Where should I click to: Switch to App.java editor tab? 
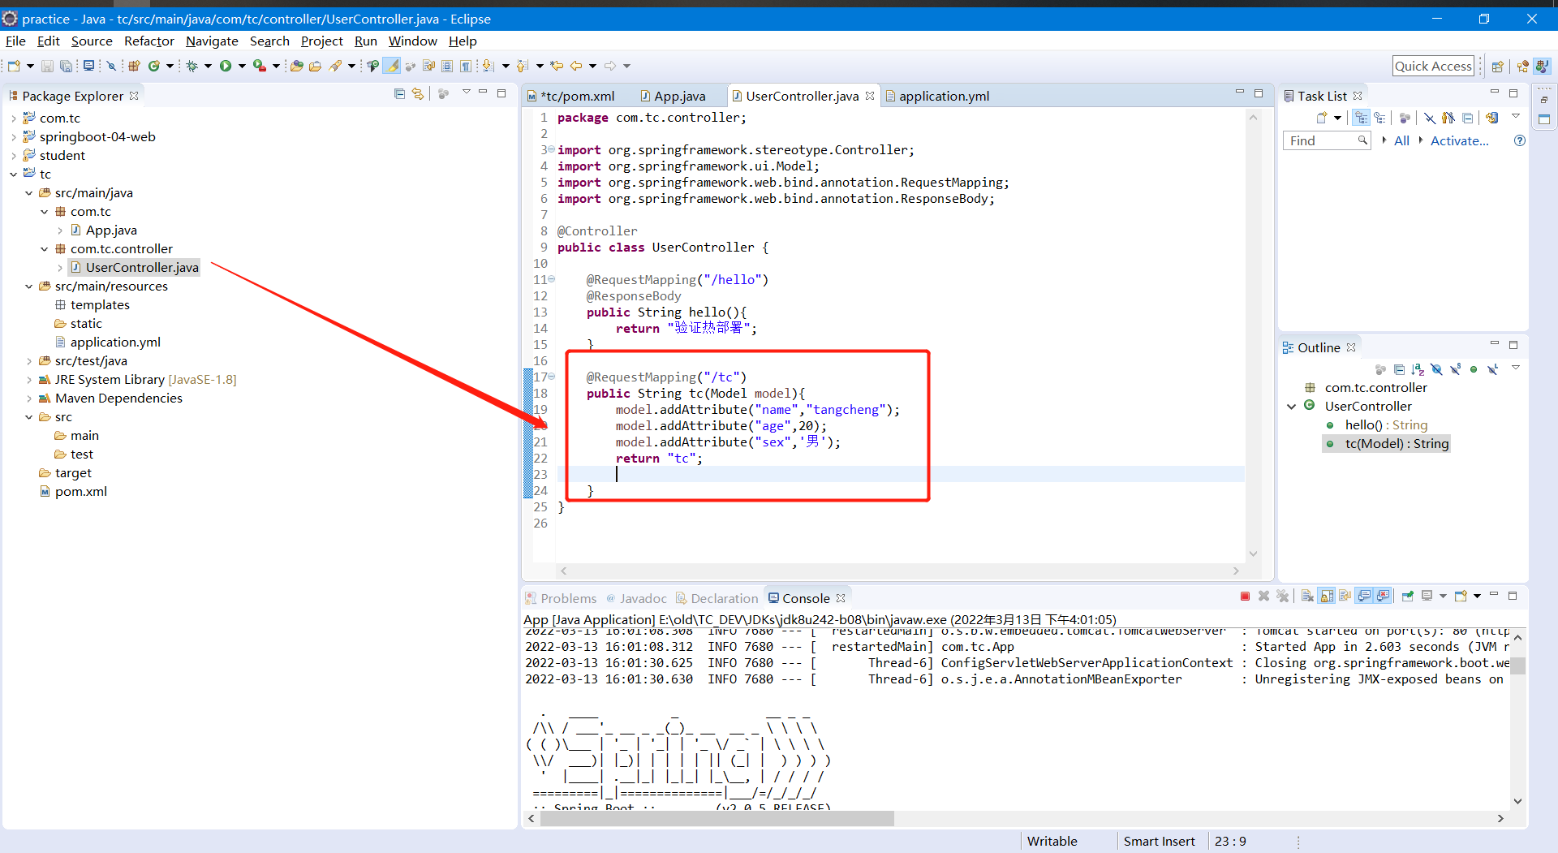673,96
